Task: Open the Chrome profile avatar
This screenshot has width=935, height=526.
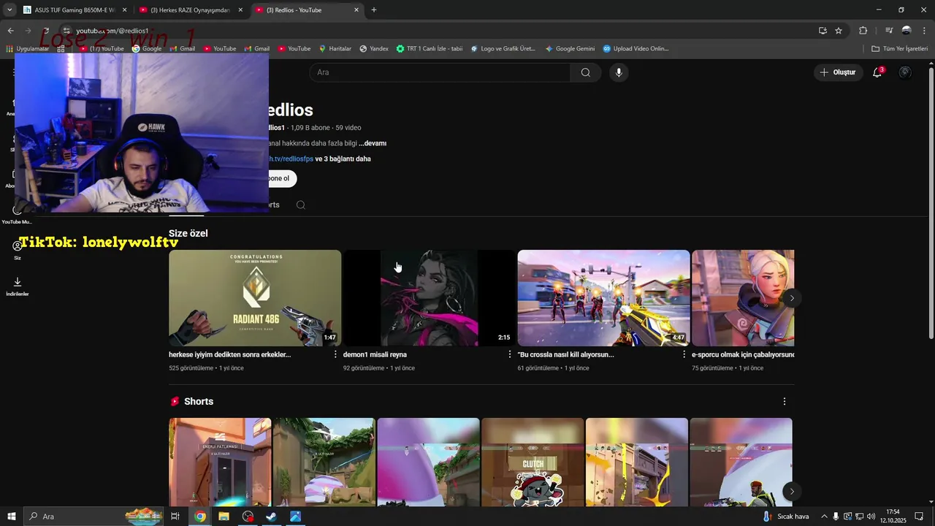Action: pos(907,31)
